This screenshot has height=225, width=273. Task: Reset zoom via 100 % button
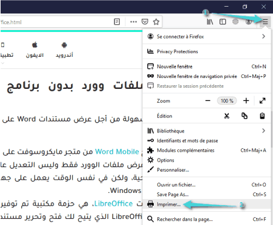click(227, 100)
